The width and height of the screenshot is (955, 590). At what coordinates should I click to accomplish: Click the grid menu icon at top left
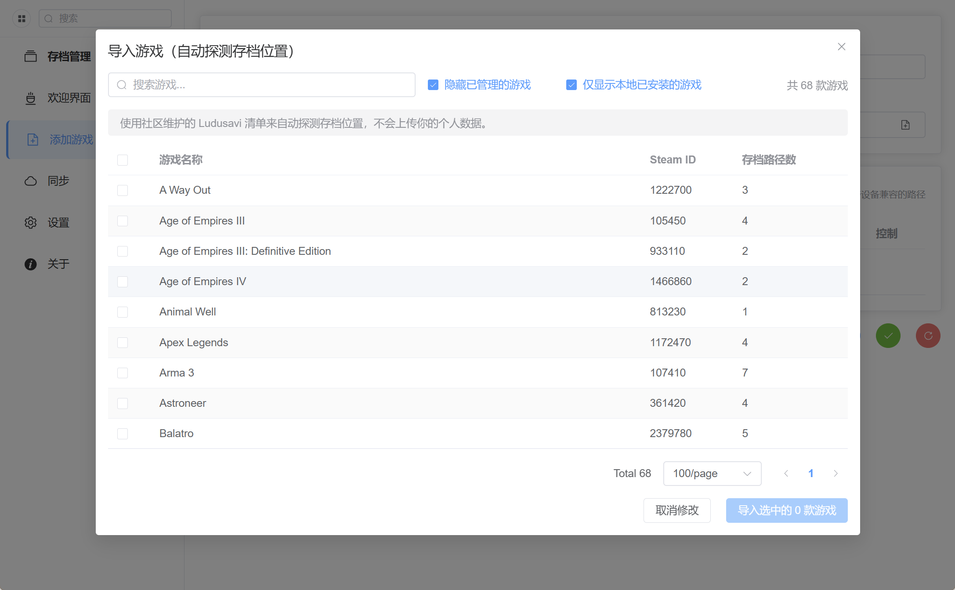coord(22,18)
